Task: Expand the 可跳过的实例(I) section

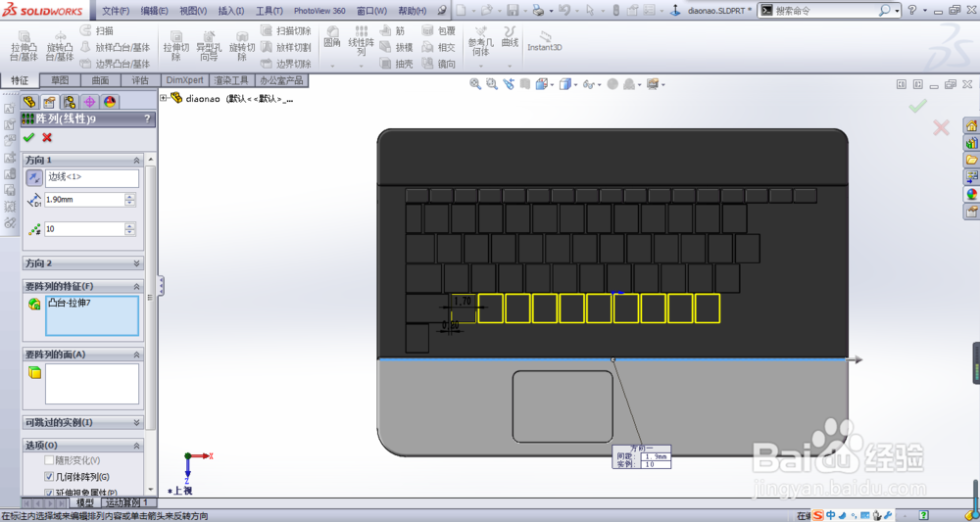Action: (137, 423)
